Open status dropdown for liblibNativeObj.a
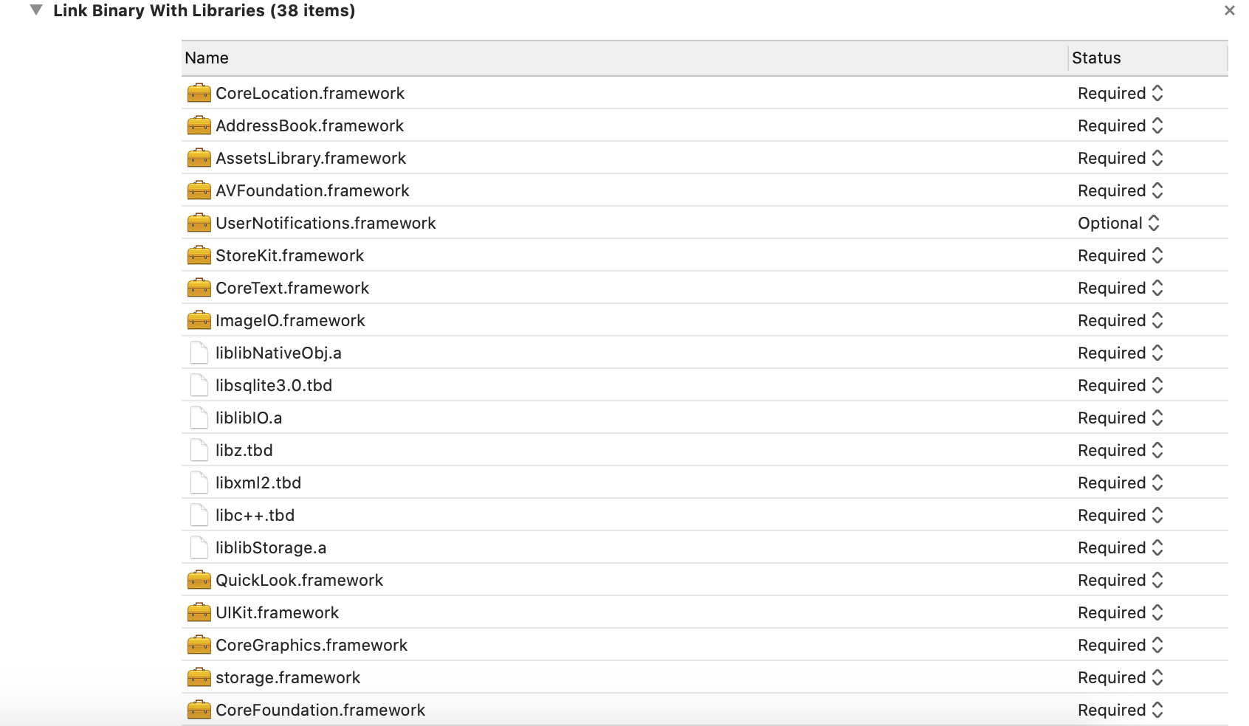The image size is (1249, 726). pyautogui.click(x=1121, y=353)
